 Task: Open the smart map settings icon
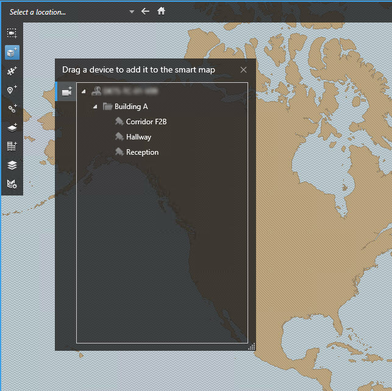(x=12, y=183)
